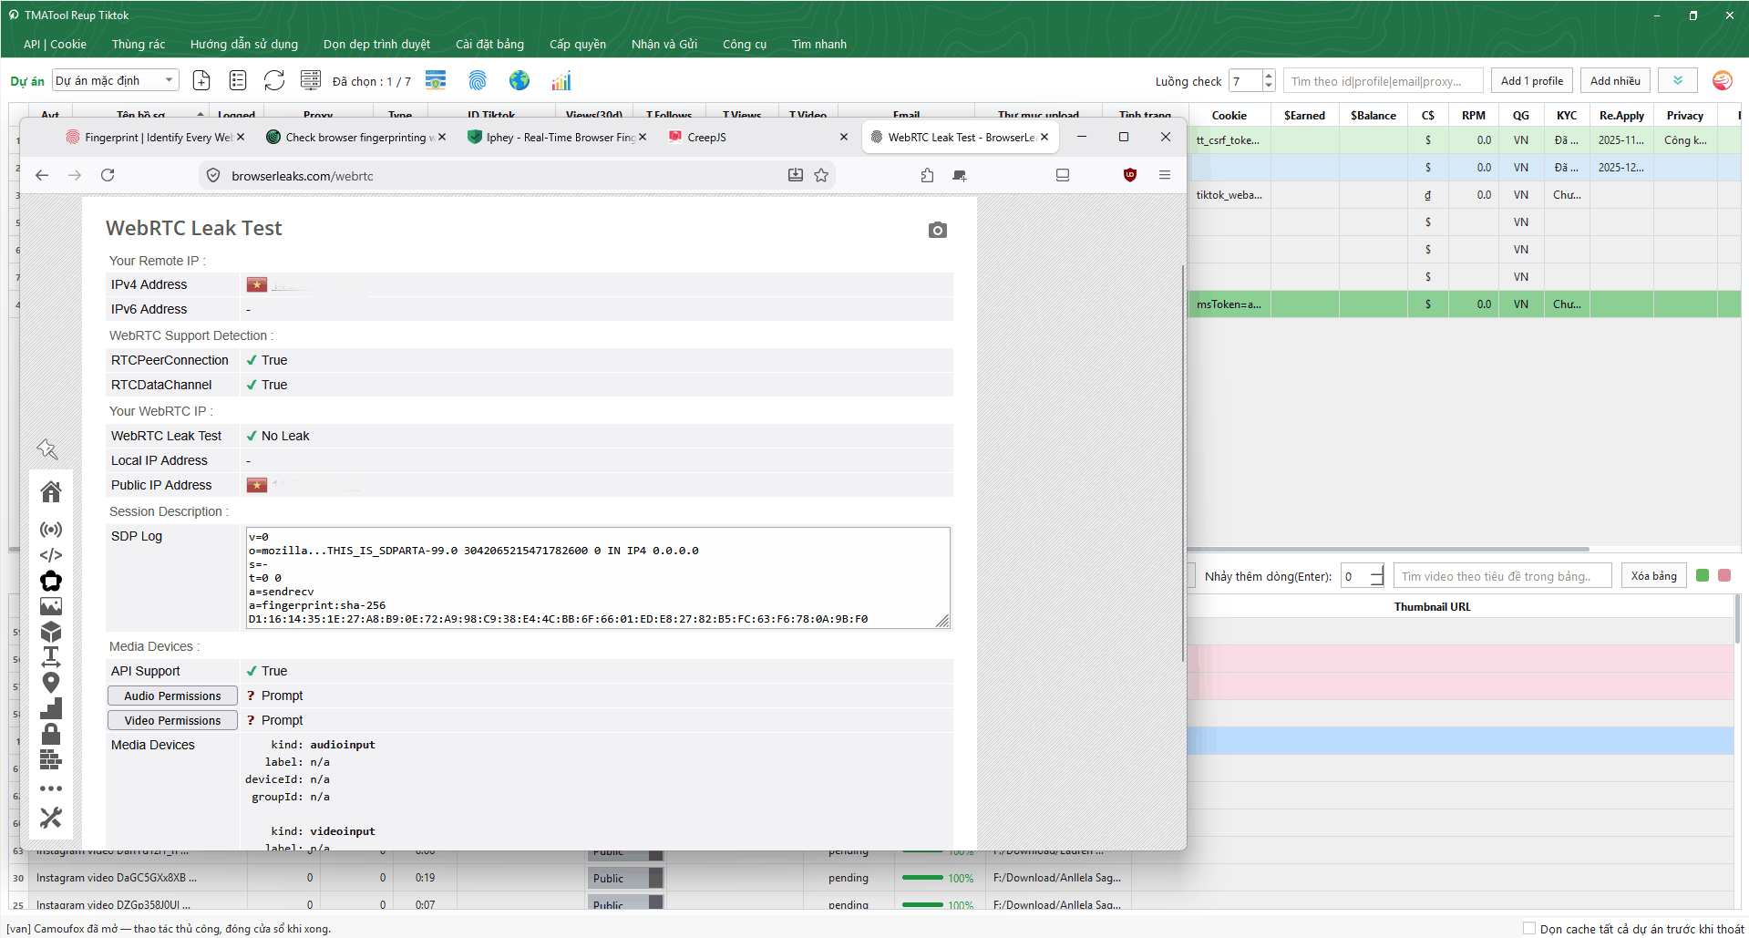Screen dimensions: 1749x938
Task: Click the home icon in browserleaks sidebar
Action: (x=51, y=492)
